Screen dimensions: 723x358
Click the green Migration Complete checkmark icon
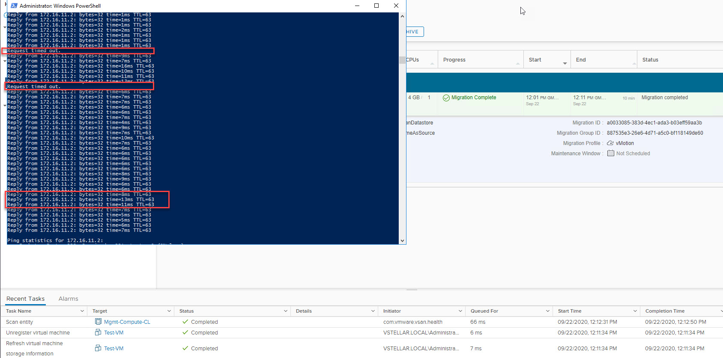click(x=446, y=98)
